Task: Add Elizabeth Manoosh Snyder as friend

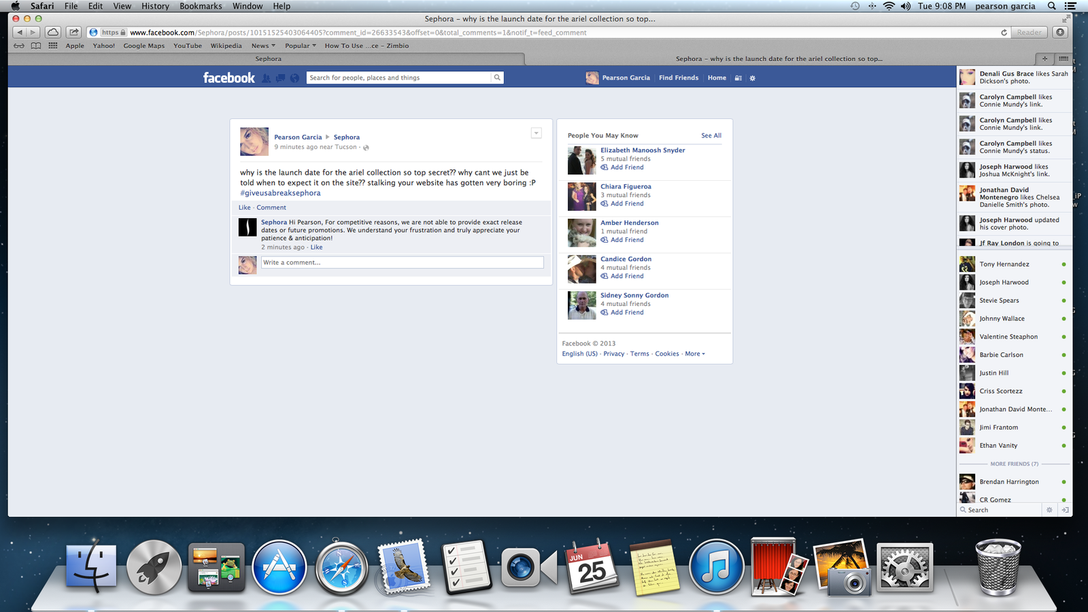Action: tap(622, 167)
